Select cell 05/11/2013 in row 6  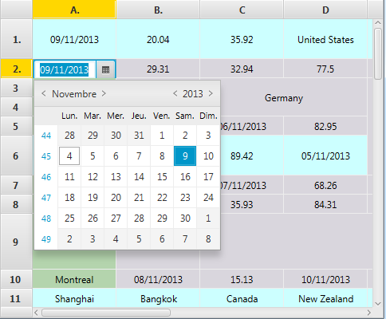click(325, 156)
